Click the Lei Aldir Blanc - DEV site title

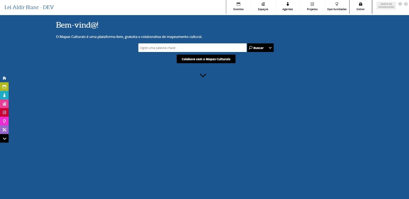coord(29,7)
